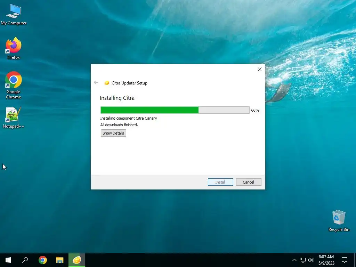The height and width of the screenshot is (267, 356).
Task: Click the 'Citra Updater Setup' title text
Action: point(129,83)
